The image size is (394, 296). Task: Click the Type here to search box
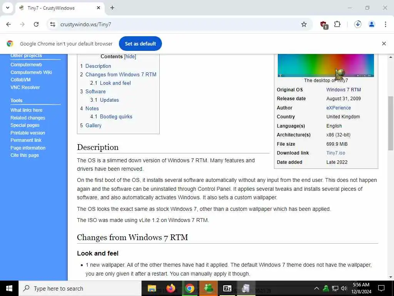80,288
